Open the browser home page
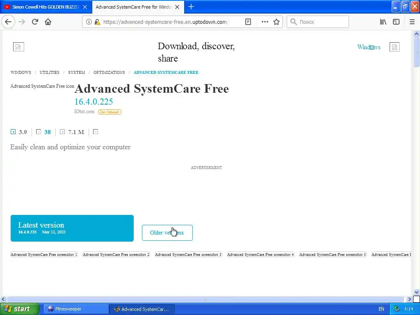 pyautogui.click(x=48, y=22)
